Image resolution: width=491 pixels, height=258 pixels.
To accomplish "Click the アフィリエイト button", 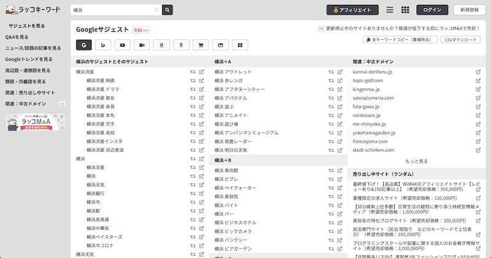I will pyautogui.click(x=352, y=10).
